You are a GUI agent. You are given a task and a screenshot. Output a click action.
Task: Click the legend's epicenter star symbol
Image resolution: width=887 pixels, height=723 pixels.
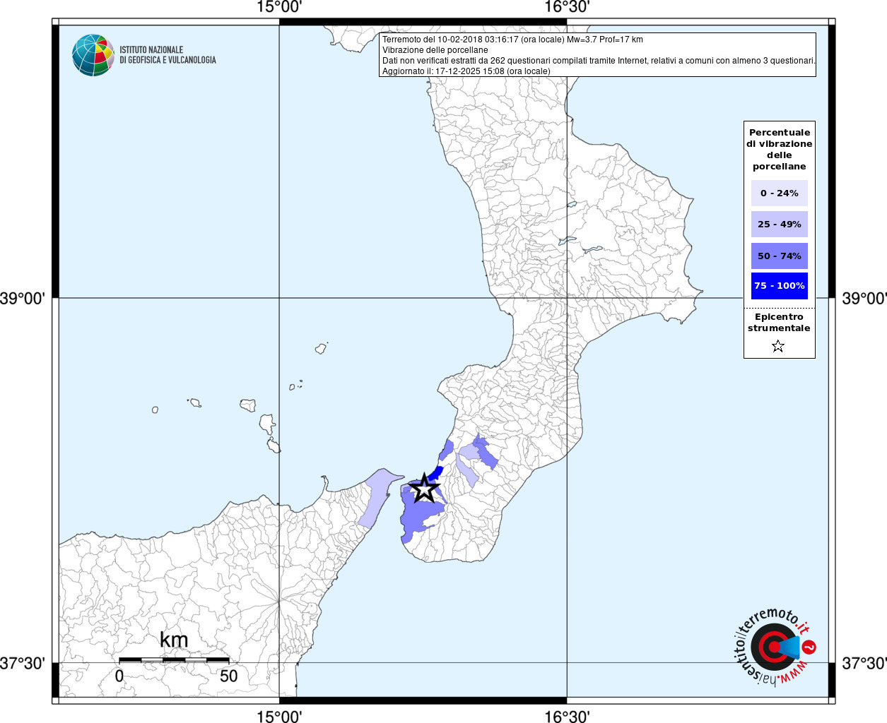(778, 346)
